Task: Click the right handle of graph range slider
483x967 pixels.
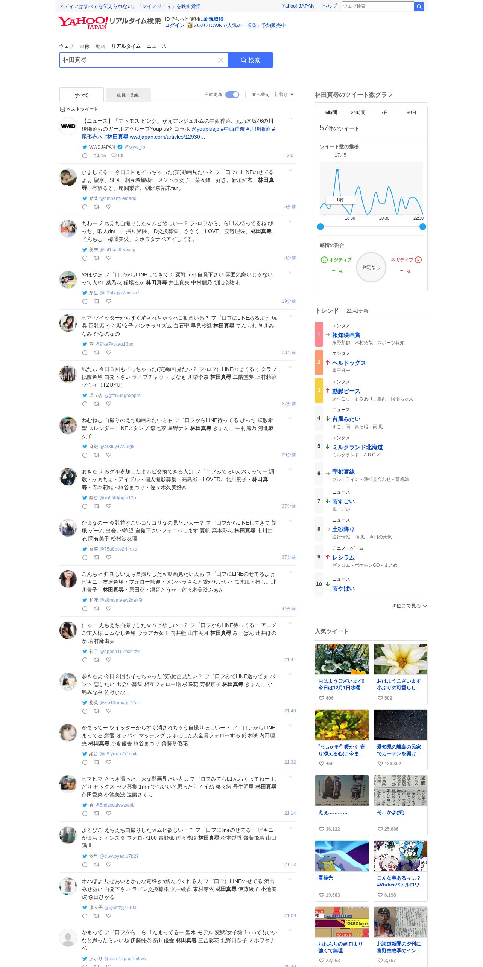Action: (x=423, y=227)
